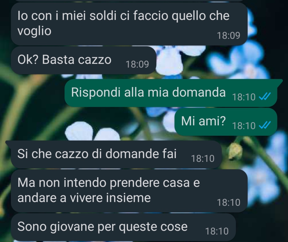The width and height of the screenshot is (288, 242).
Task: Select the 'Ma non intendo prendere casa' message
Action: (129, 191)
